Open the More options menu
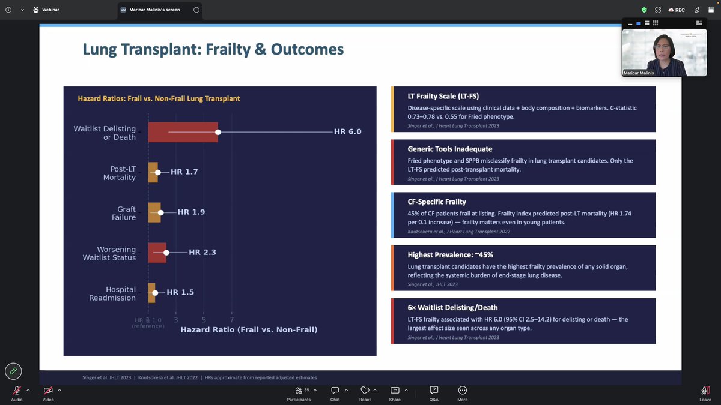Image resolution: width=721 pixels, height=405 pixels. click(x=462, y=393)
